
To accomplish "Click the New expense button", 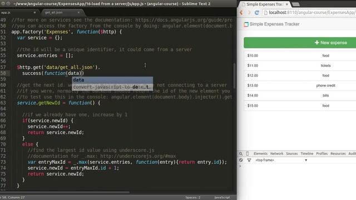I will pyautogui.click(x=300, y=43).
